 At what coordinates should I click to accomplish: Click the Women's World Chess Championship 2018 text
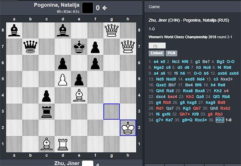click(x=182, y=37)
